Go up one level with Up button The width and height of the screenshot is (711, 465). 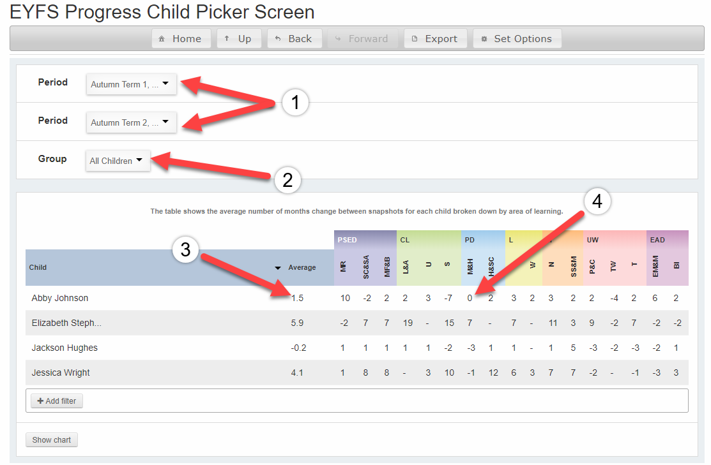tap(238, 39)
